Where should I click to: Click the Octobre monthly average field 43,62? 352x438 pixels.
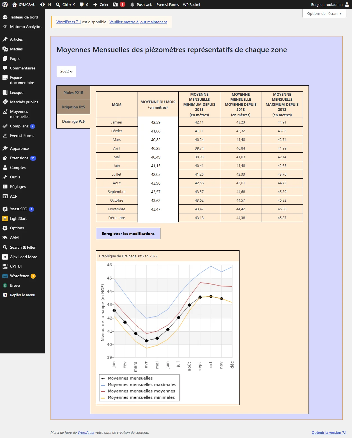tap(158, 201)
